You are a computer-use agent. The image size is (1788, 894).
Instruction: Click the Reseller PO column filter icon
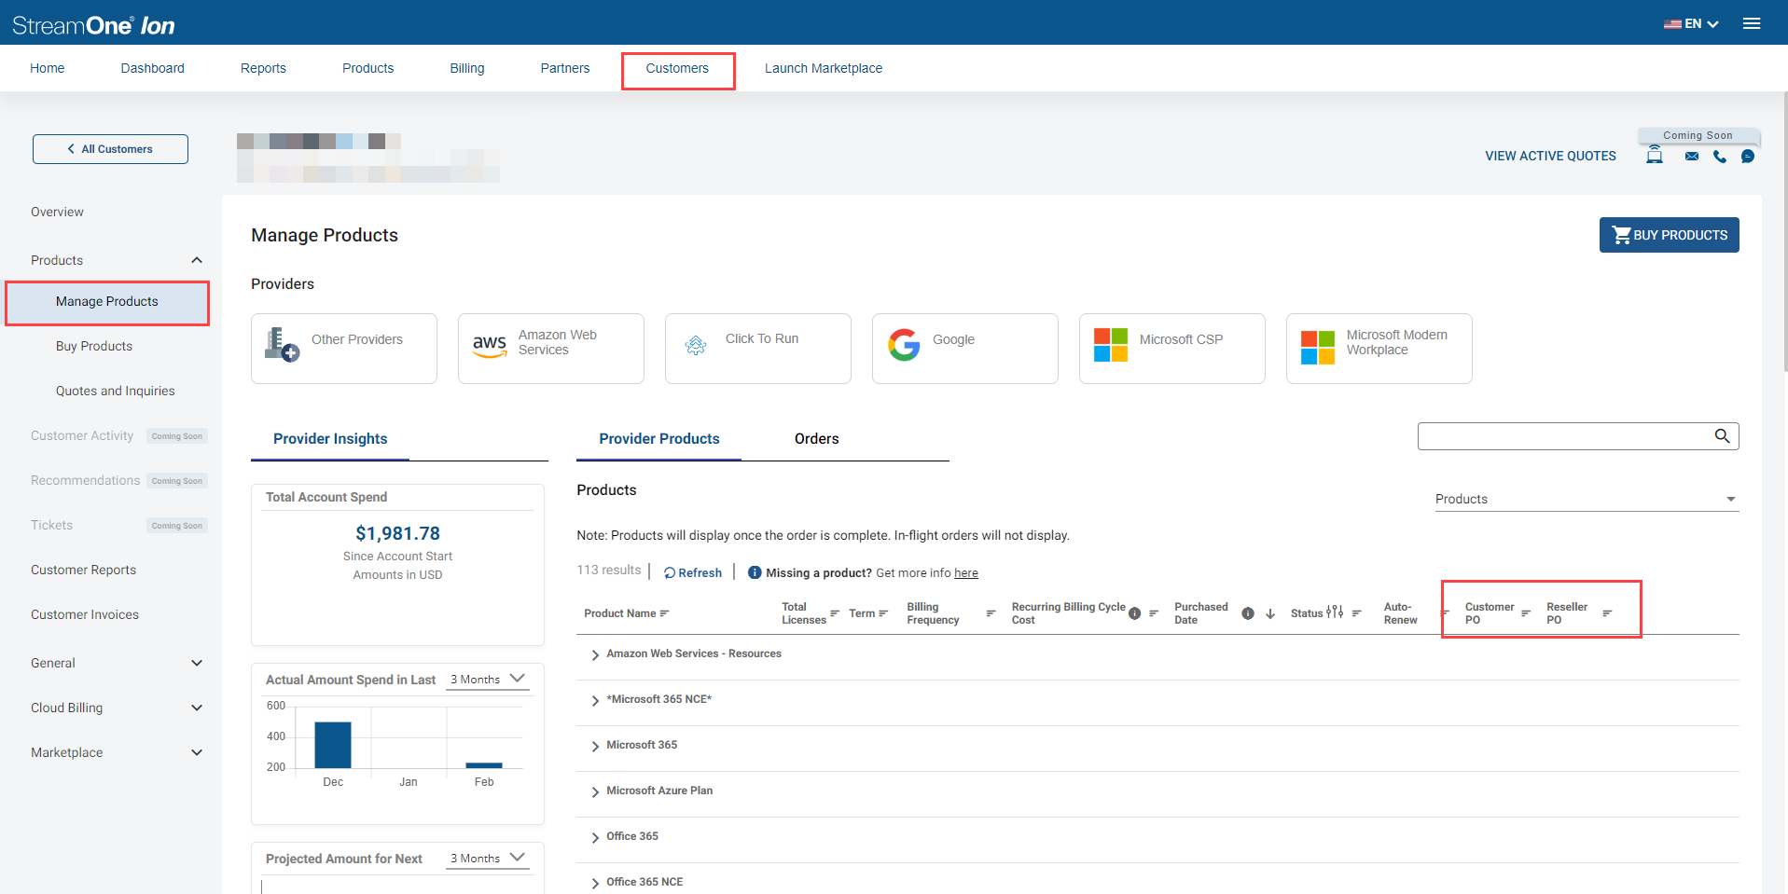click(1607, 613)
